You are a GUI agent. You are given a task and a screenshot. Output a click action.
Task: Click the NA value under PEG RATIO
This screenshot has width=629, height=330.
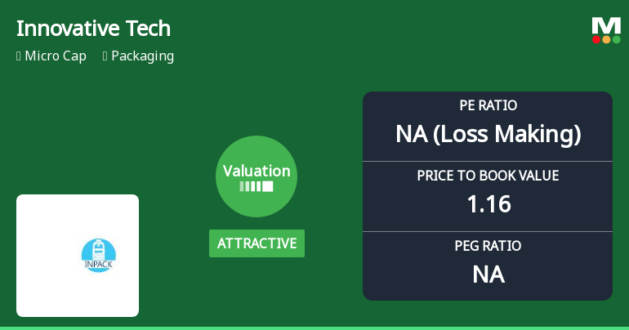[488, 274]
